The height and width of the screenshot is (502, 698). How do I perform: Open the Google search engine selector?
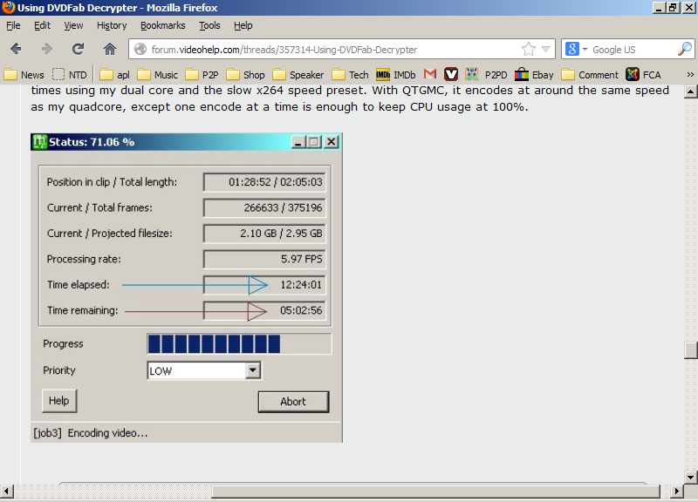576,49
